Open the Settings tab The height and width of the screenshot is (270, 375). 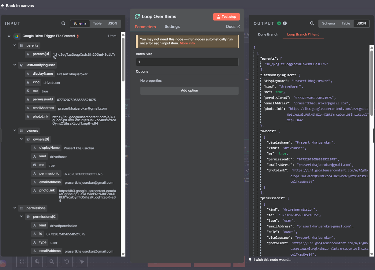click(x=172, y=27)
